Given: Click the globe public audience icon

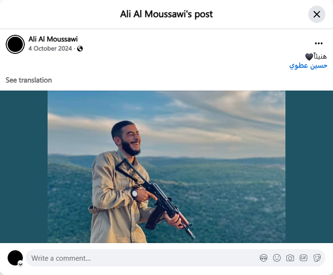Looking at the screenshot, I should (80, 49).
